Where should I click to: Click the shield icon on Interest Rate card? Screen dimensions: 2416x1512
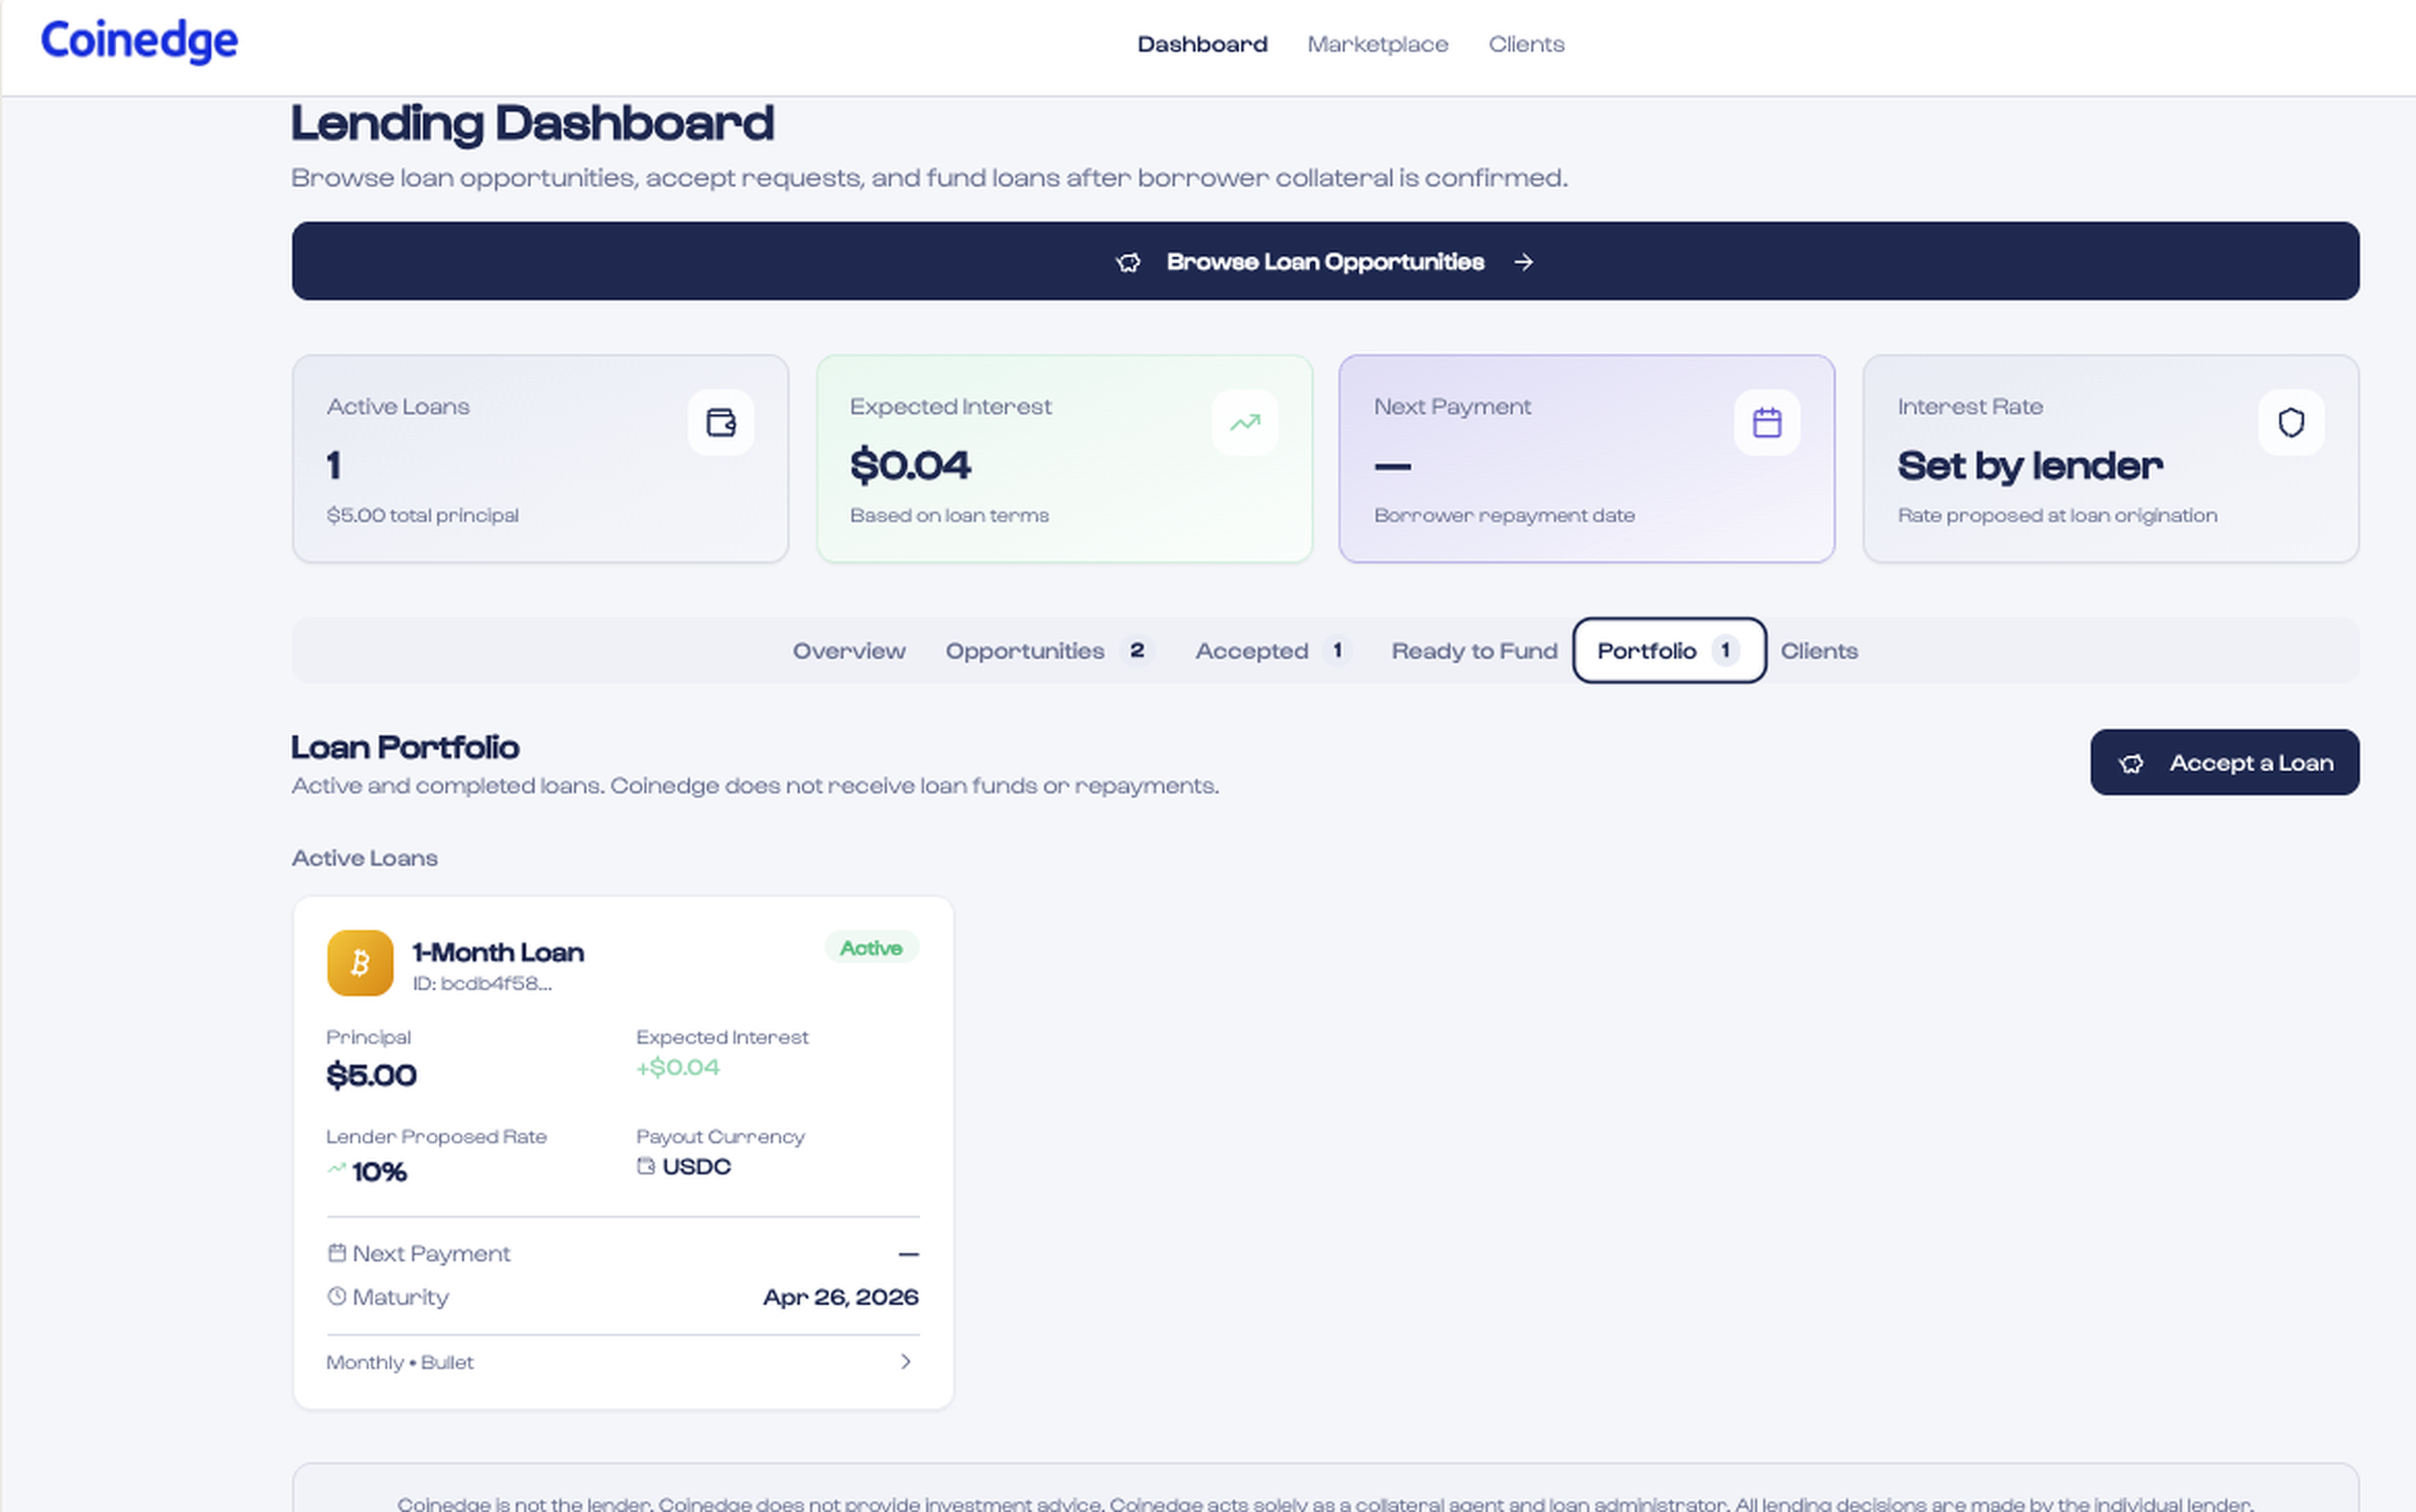coord(2291,422)
